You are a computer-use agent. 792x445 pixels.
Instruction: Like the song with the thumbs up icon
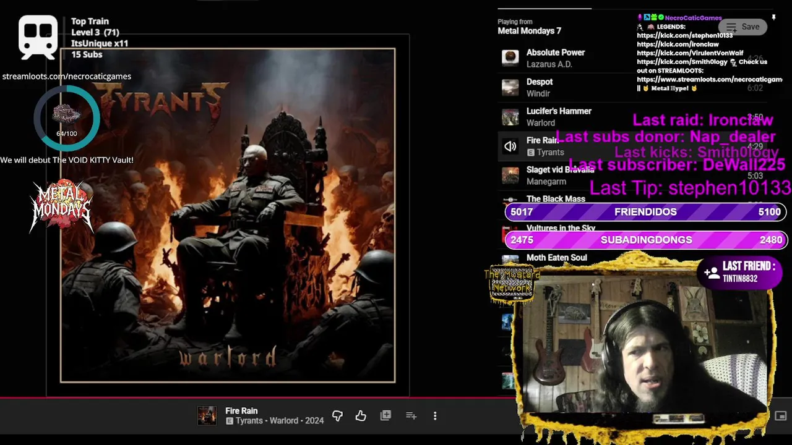361,416
